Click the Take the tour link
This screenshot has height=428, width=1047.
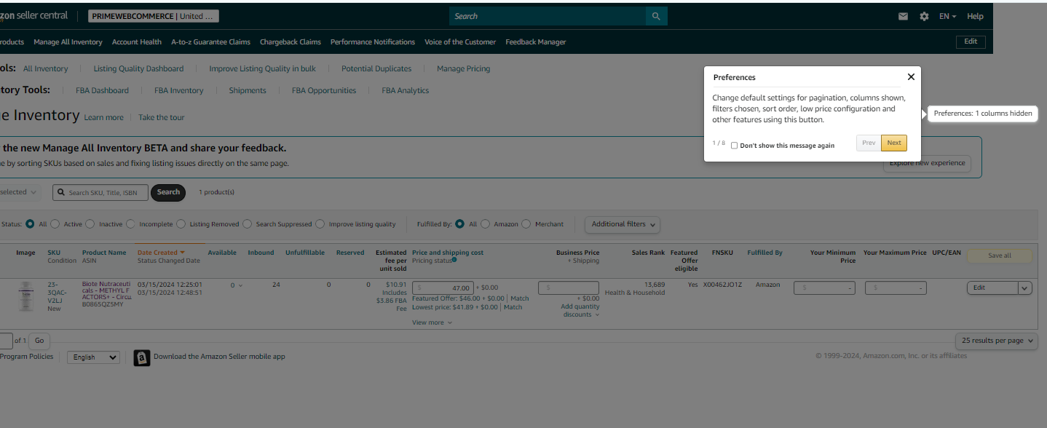162,117
